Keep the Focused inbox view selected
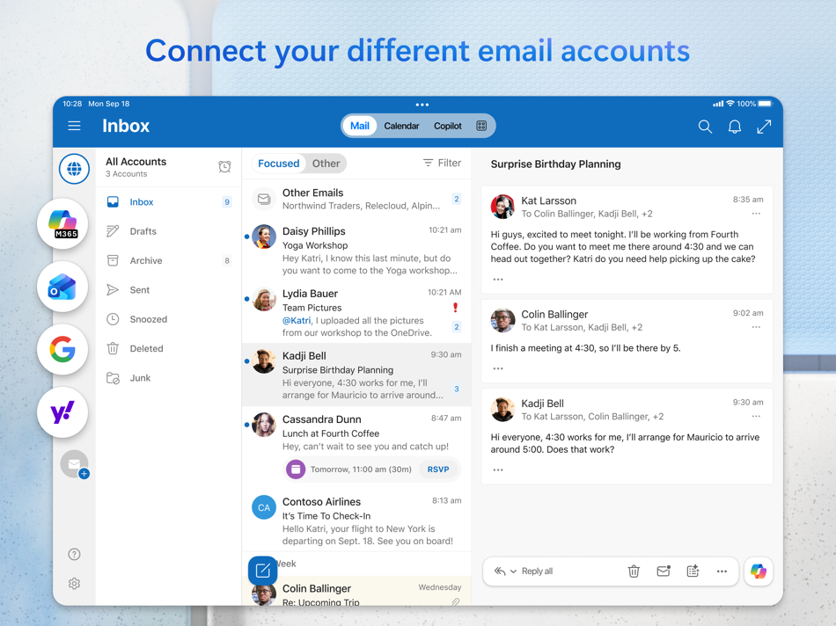The width and height of the screenshot is (836, 626). click(278, 163)
